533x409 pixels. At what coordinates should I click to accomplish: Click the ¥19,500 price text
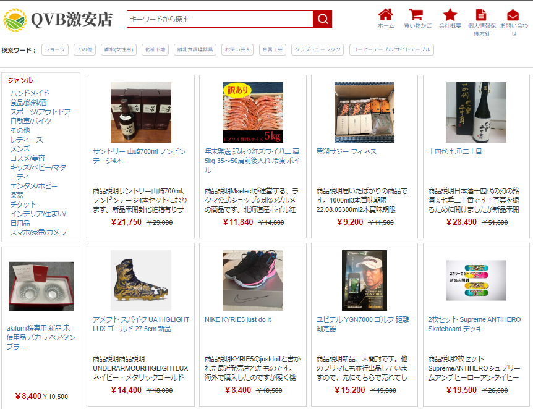[x=461, y=390]
